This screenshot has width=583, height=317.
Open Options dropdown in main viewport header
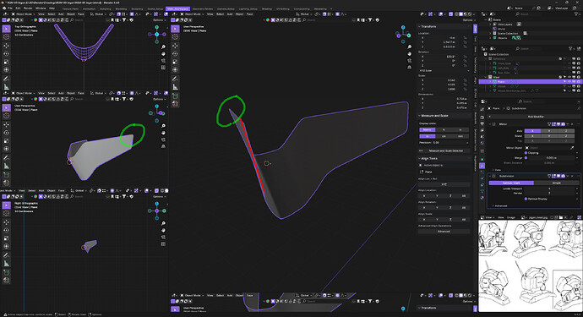468,20
